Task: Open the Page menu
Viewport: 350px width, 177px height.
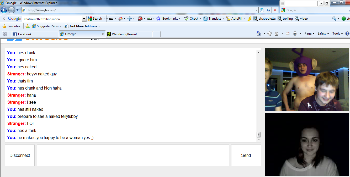Action: (309, 34)
